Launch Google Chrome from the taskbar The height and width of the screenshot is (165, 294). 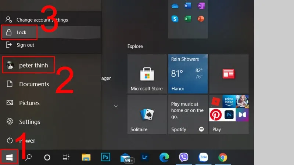click(x=222, y=157)
